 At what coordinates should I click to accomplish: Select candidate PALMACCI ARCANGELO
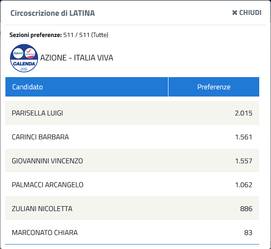[x=47, y=185]
